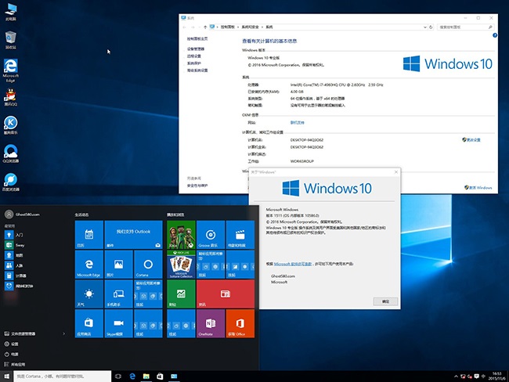Open the Phone Companion tile
Image resolution: width=509 pixels, height=382 pixels.
pyautogui.click(x=118, y=294)
